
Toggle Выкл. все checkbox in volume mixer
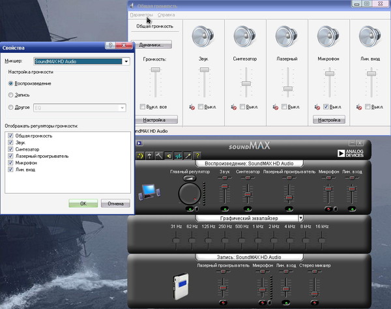tap(142, 107)
